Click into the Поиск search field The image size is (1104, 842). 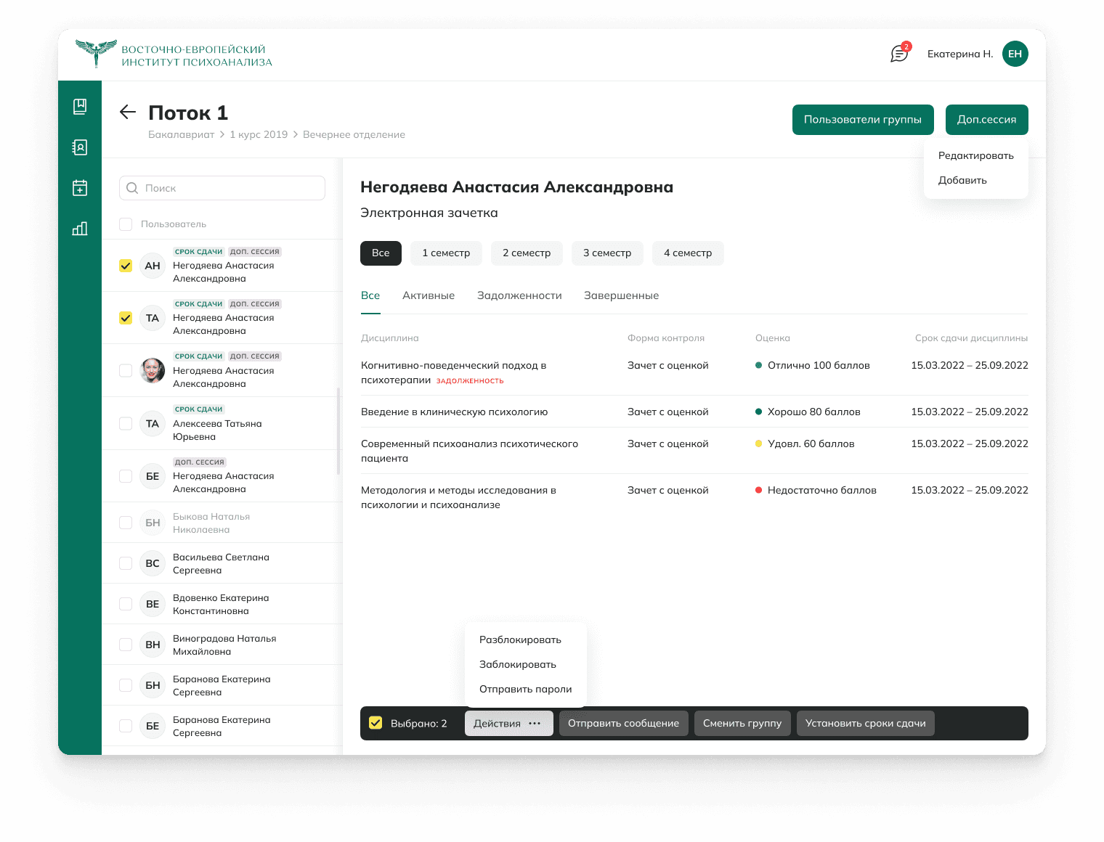click(222, 188)
